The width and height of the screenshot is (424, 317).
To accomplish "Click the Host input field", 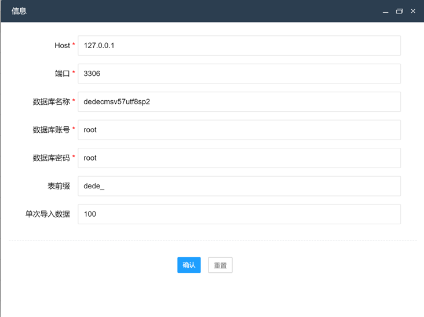I will click(239, 45).
